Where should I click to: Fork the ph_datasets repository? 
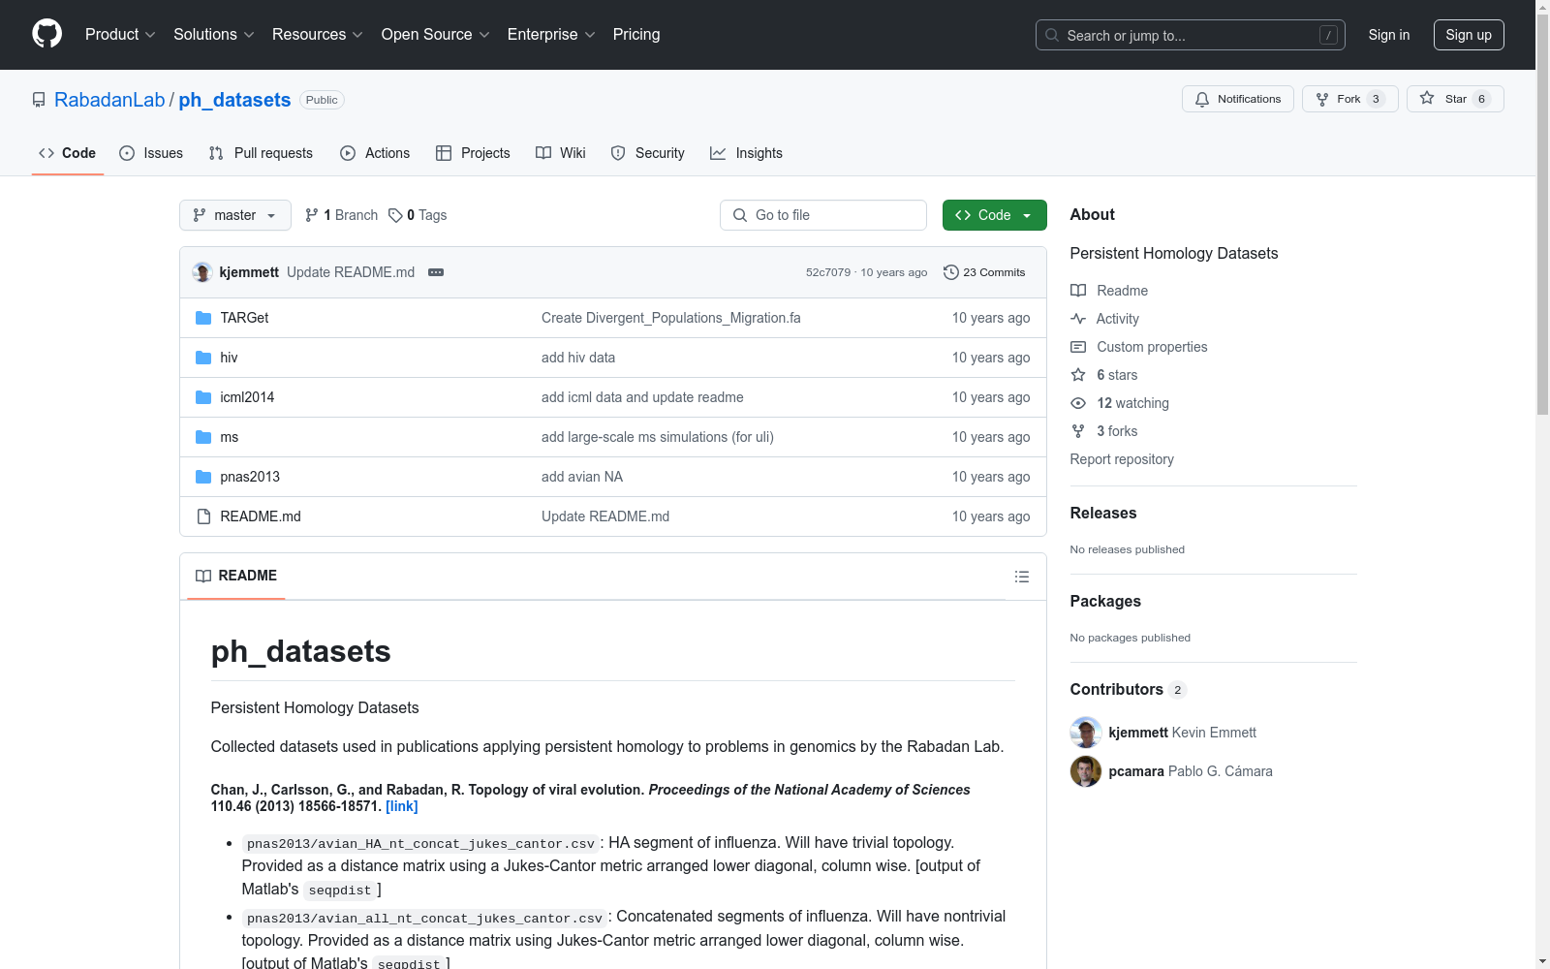click(x=1349, y=99)
